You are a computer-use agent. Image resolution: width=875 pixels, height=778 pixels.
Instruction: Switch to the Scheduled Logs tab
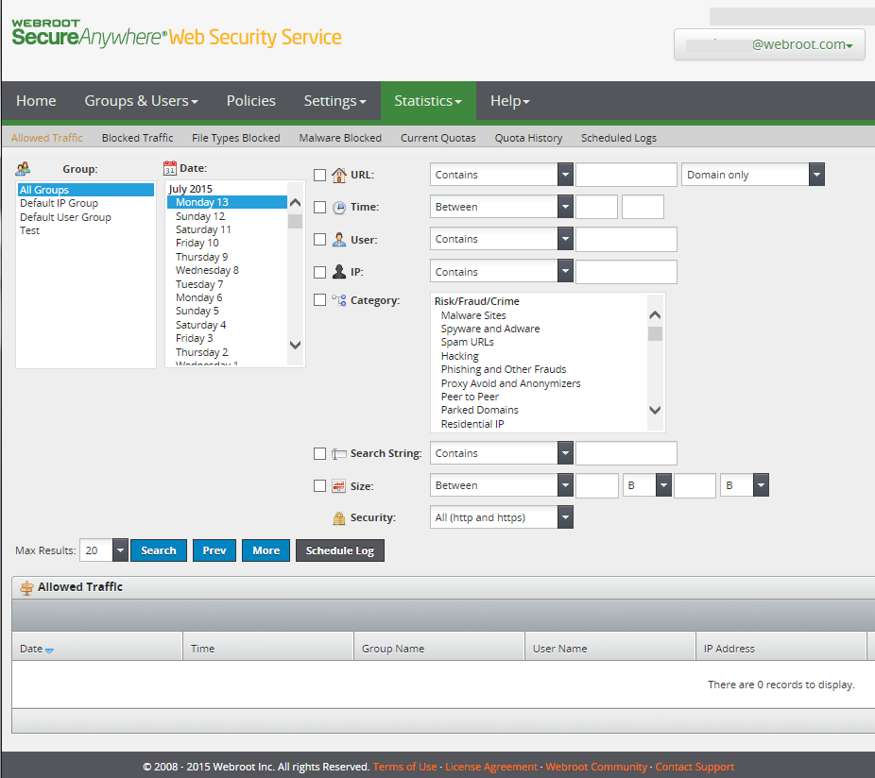(618, 138)
